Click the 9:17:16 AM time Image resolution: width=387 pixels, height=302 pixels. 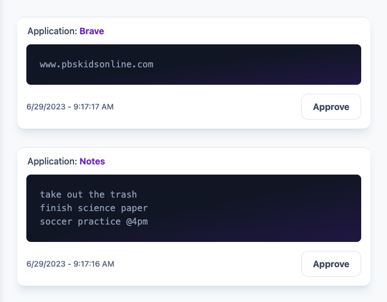(x=92, y=264)
